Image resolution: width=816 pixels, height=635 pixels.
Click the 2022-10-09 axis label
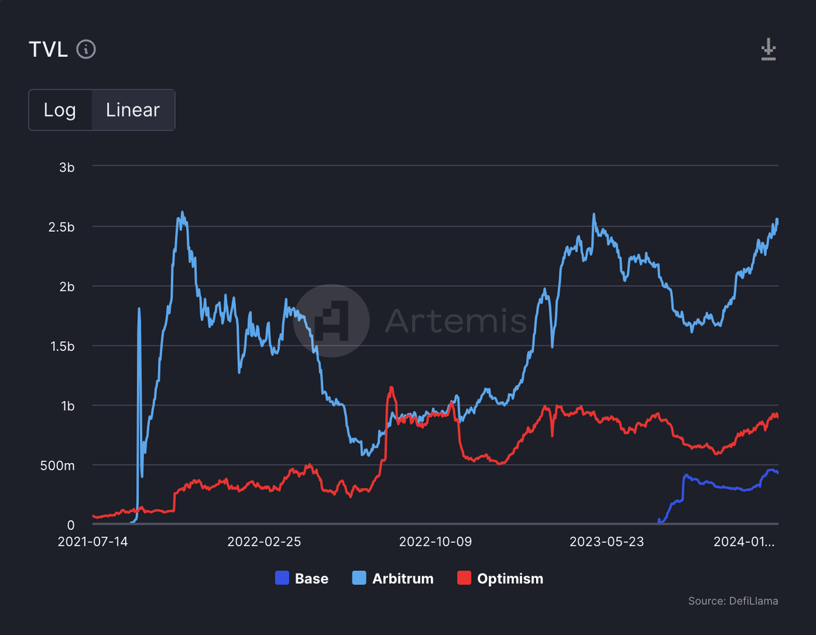point(435,541)
